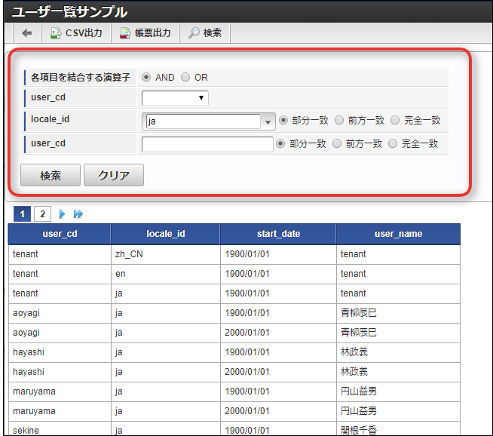Open the first user_cd dropdown list

[175, 98]
